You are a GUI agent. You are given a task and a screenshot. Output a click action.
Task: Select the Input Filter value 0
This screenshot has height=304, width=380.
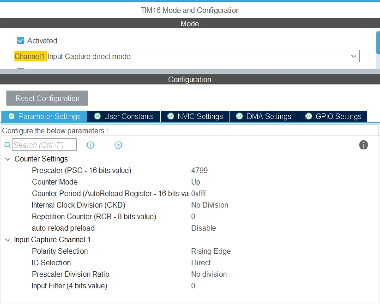[193, 286]
